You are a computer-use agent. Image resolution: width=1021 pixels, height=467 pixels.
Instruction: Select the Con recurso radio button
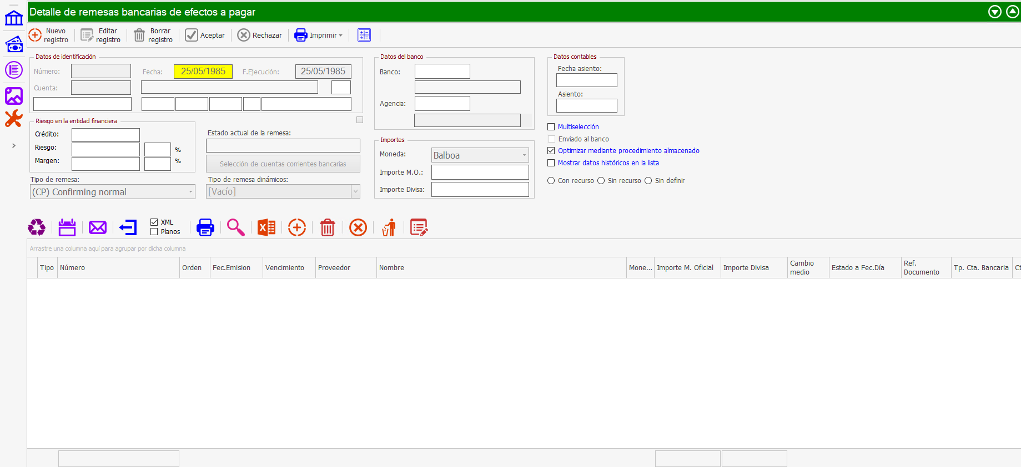551,181
